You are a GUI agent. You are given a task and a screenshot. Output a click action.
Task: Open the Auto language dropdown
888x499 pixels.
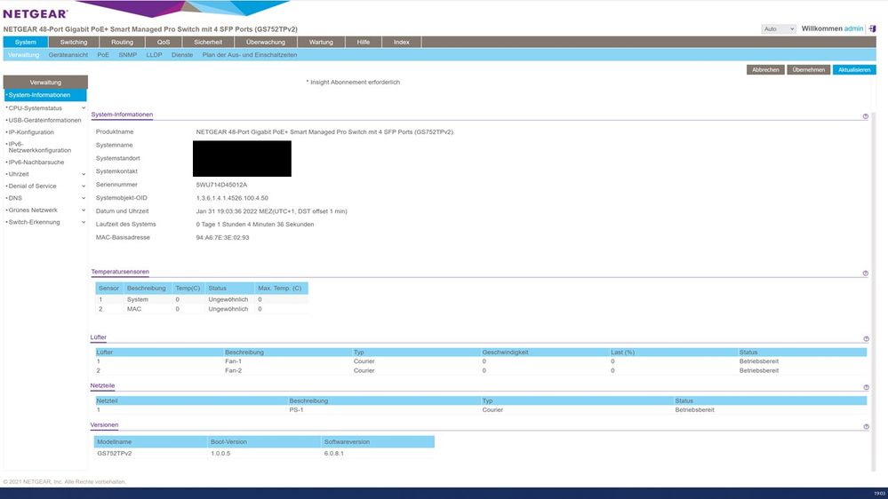[779, 29]
